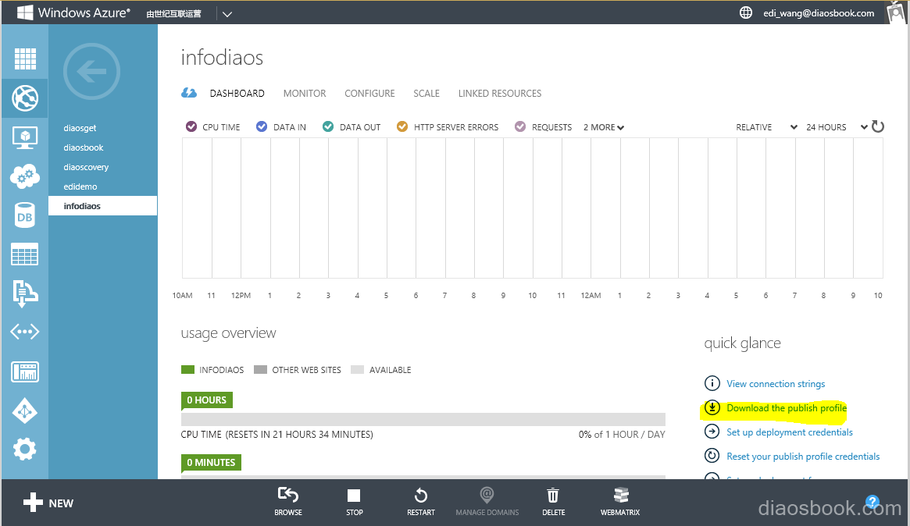Select diaosbook in the web sites list

point(84,147)
